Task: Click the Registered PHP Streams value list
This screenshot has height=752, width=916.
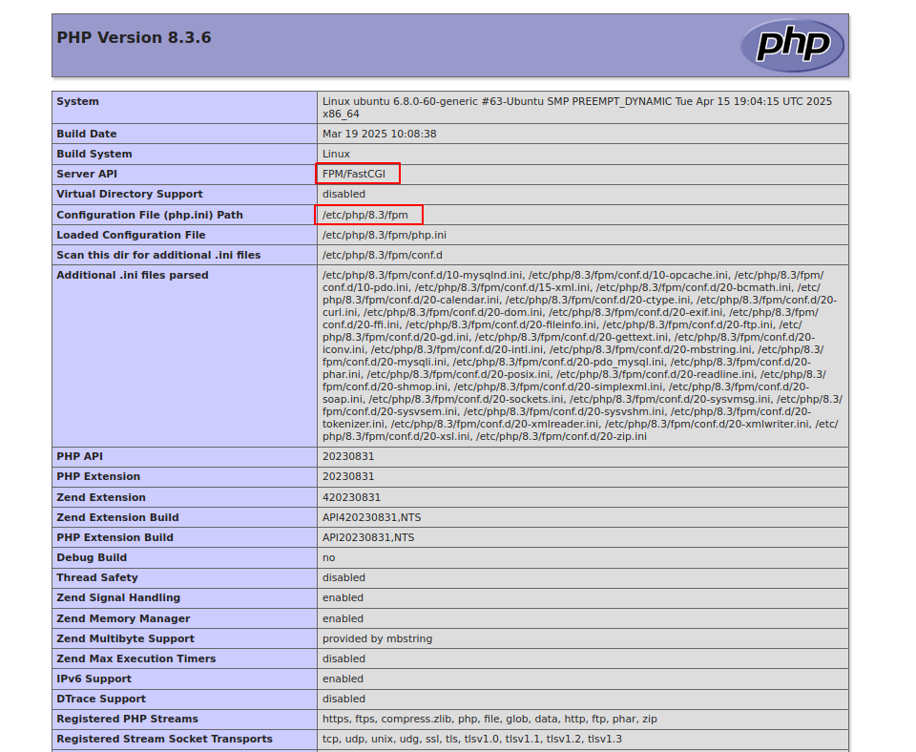Action: click(489, 719)
